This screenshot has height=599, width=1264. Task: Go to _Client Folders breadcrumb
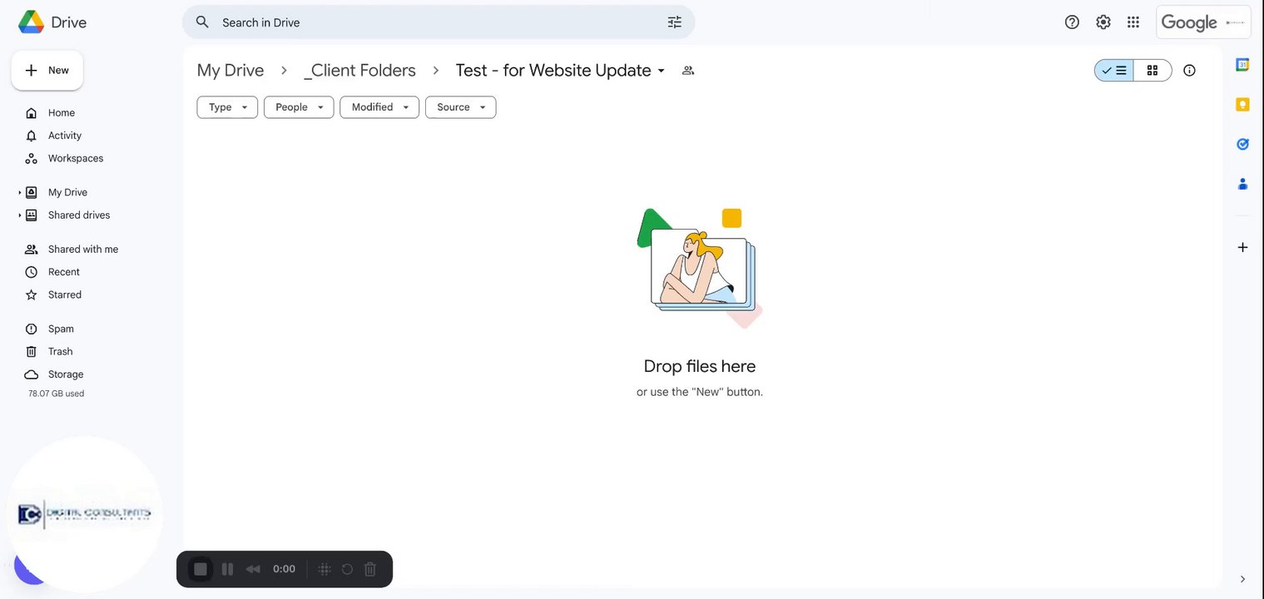(x=360, y=71)
